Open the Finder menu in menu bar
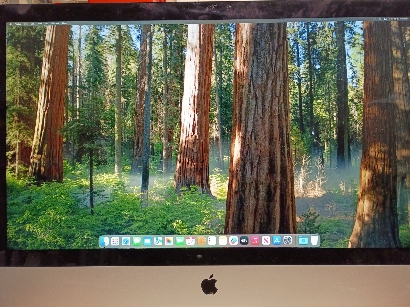The width and height of the screenshot is (410, 307). point(18,24)
